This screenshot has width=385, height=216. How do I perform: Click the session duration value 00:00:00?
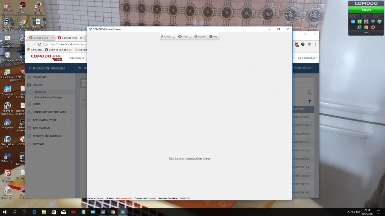(x=185, y=198)
